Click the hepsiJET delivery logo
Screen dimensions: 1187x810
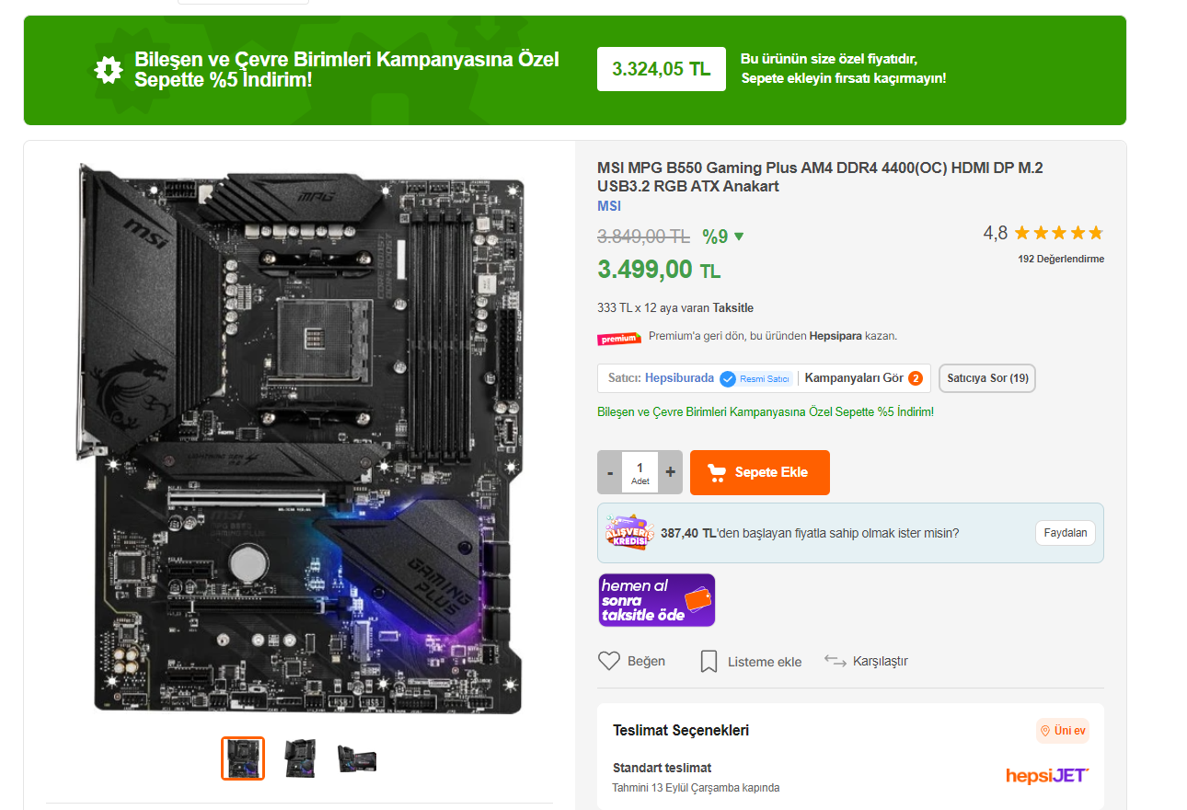click(1047, 776)
